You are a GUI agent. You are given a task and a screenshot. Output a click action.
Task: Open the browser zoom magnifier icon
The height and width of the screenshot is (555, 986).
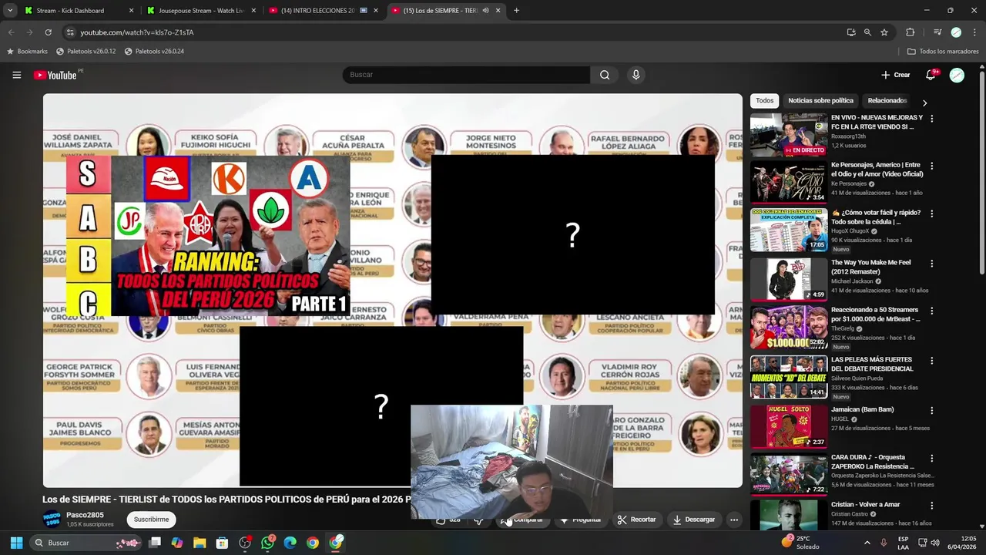pyautogui.click(x=867, y=32)
